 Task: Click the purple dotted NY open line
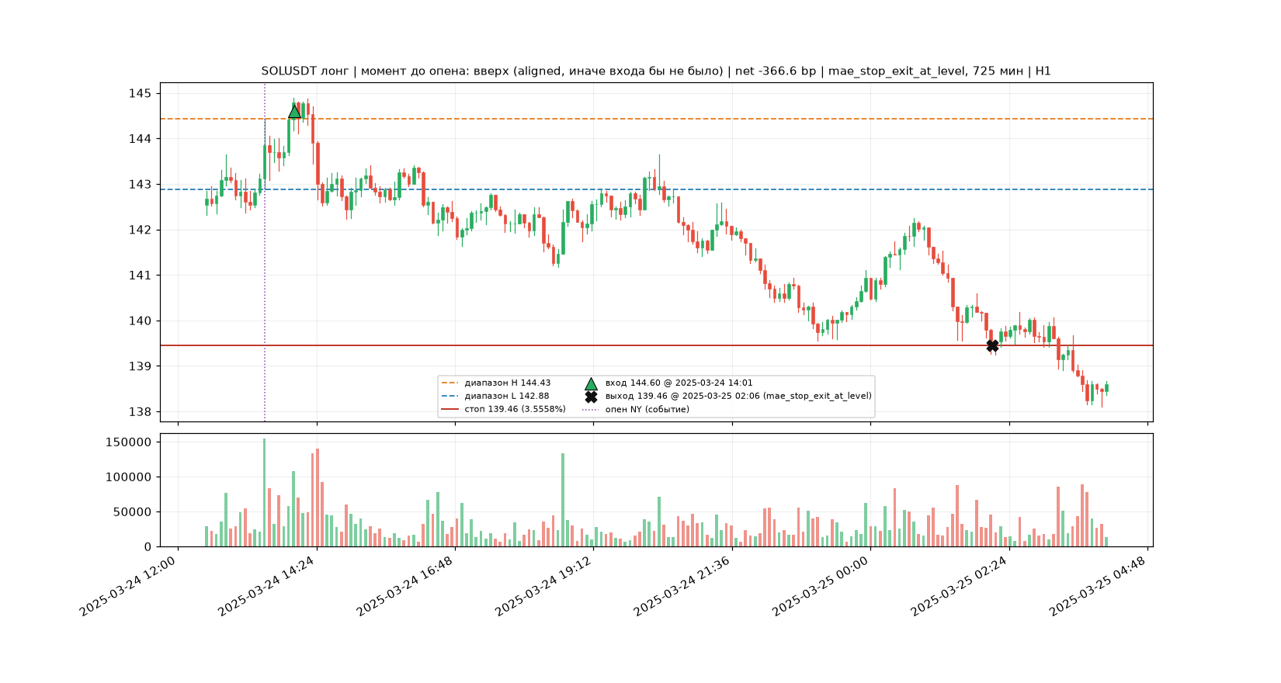point(265,252)
